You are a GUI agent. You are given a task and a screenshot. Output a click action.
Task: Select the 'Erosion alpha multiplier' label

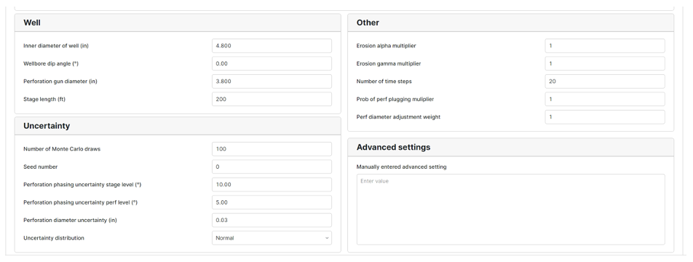tap(387, 46)
